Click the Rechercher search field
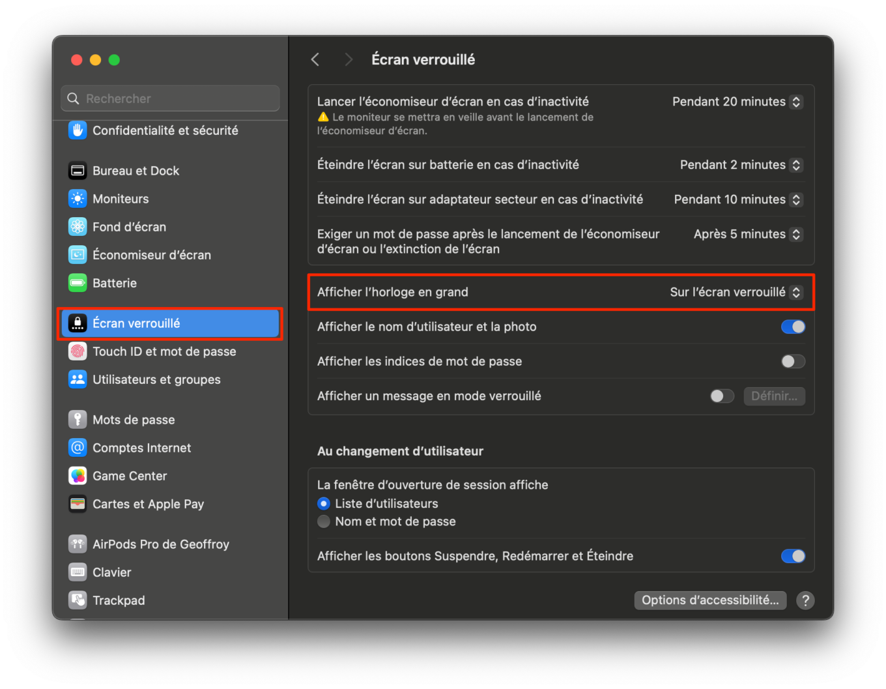Viewport: 886px width, 689px height. click(x=170, y=98)
